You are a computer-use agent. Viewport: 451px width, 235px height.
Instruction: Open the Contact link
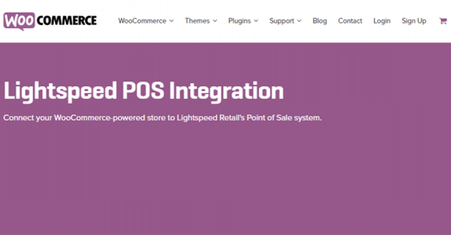point(350,21)
